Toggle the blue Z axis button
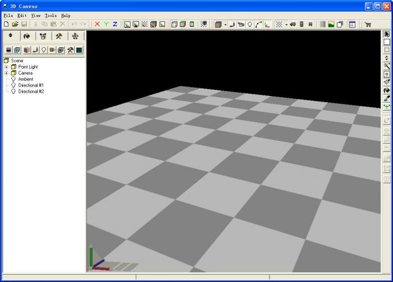Viewport: 393px width, 282px height. pyautogui.click(x=115, y=24)
